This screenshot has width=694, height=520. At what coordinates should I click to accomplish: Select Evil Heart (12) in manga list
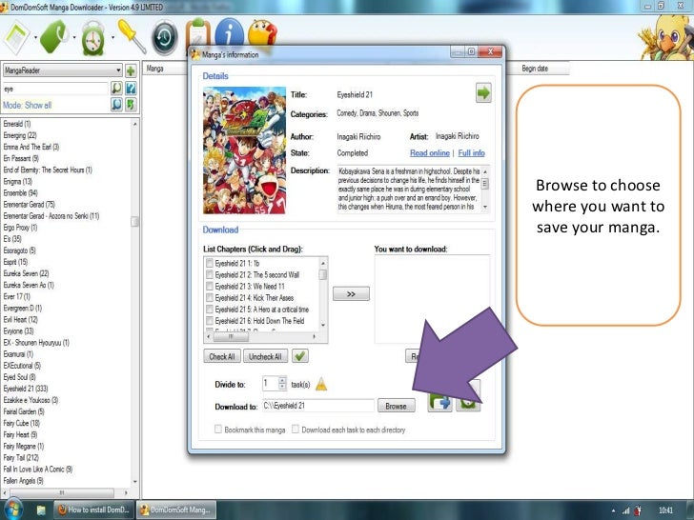click(x=20, y=319)
